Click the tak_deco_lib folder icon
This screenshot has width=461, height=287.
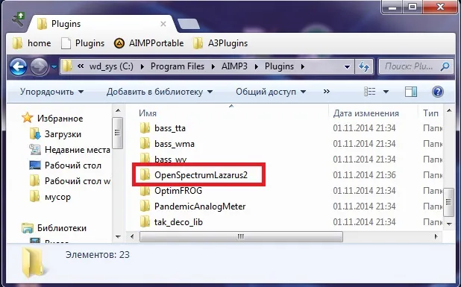click(145, 222)
